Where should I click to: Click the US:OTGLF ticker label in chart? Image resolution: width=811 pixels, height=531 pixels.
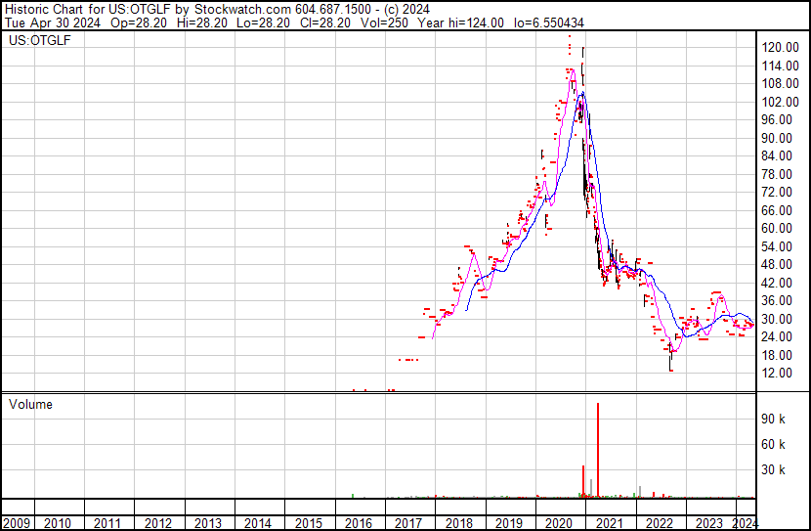[40, 40]
